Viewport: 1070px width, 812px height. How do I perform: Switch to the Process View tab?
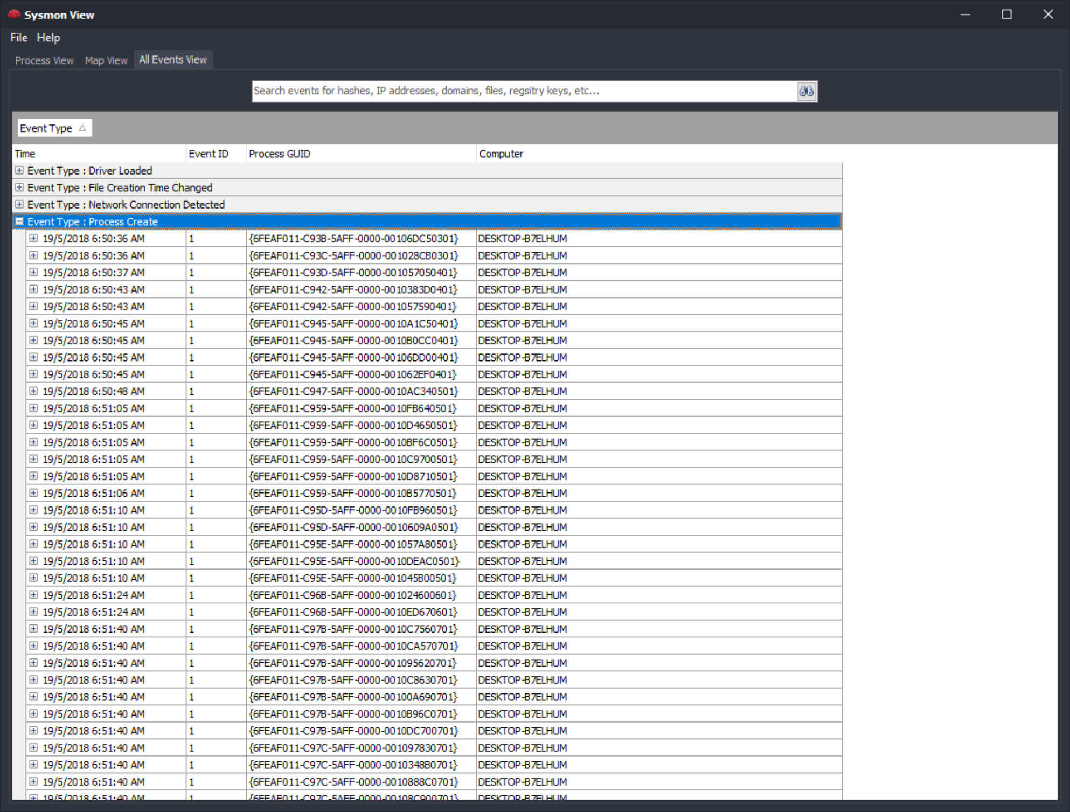pos(44,60)
